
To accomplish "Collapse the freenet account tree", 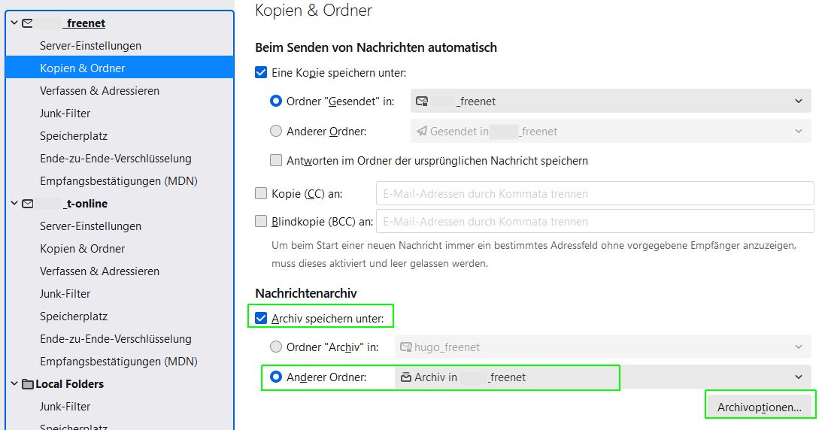I will [x=14, y=23].
